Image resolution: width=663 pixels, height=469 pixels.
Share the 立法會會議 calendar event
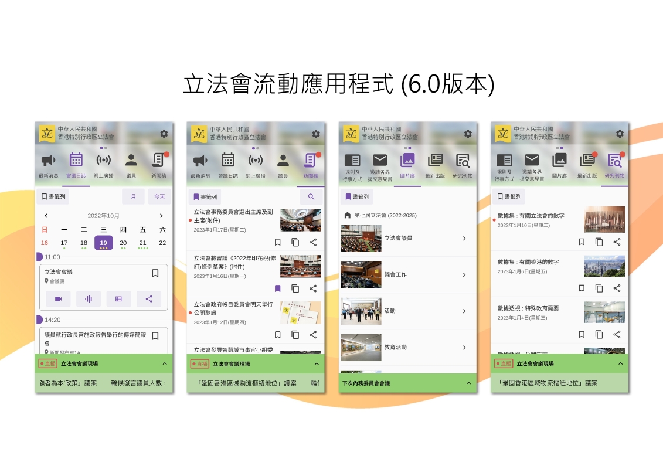[x=149, y=299]
